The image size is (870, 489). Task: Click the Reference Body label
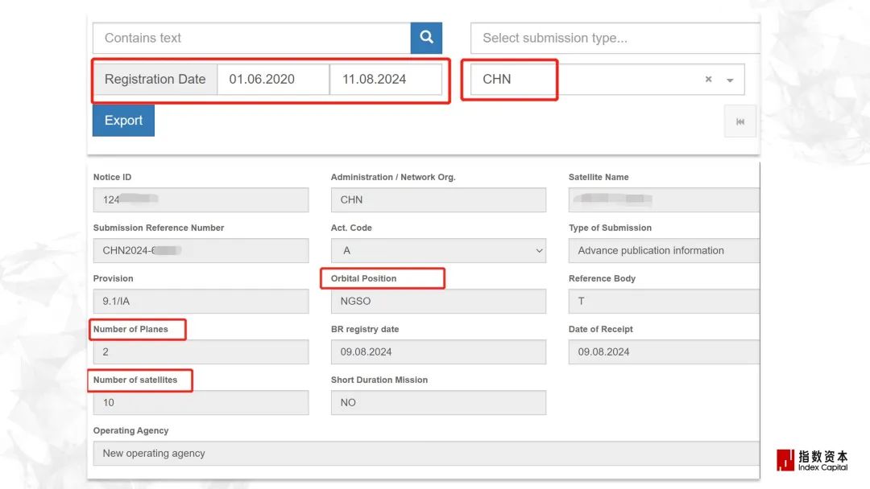pyautogui.click(x=602, y=278)
